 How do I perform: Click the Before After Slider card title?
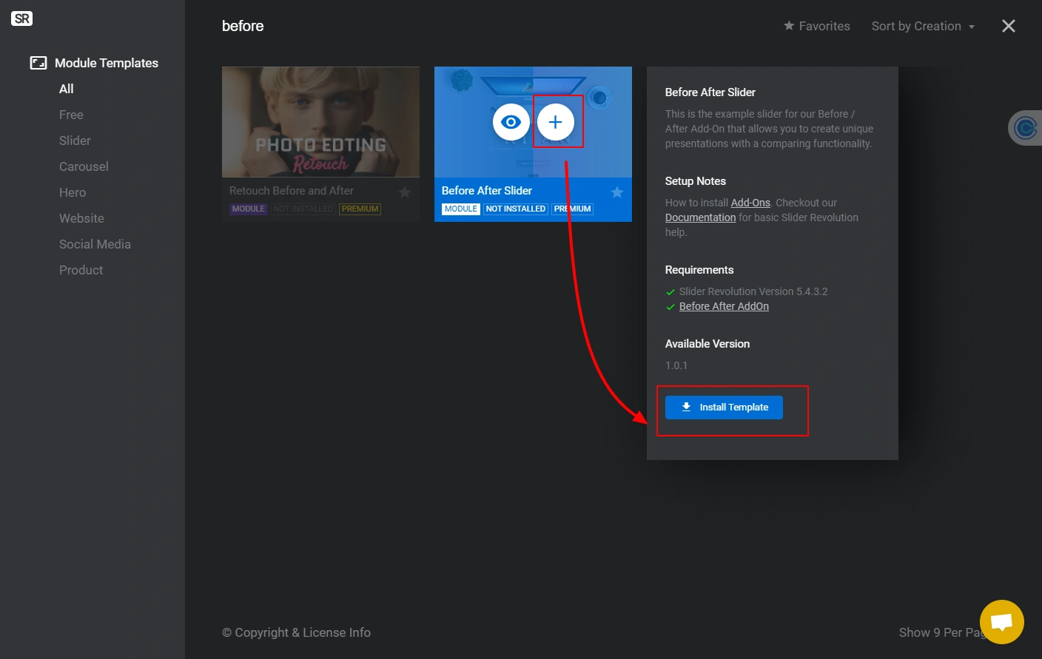pyautogui.click(x=487, y=191)
